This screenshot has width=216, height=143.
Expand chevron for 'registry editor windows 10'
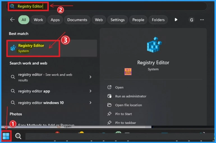90,103
